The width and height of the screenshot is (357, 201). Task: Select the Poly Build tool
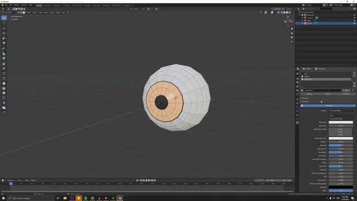(4, 83)
